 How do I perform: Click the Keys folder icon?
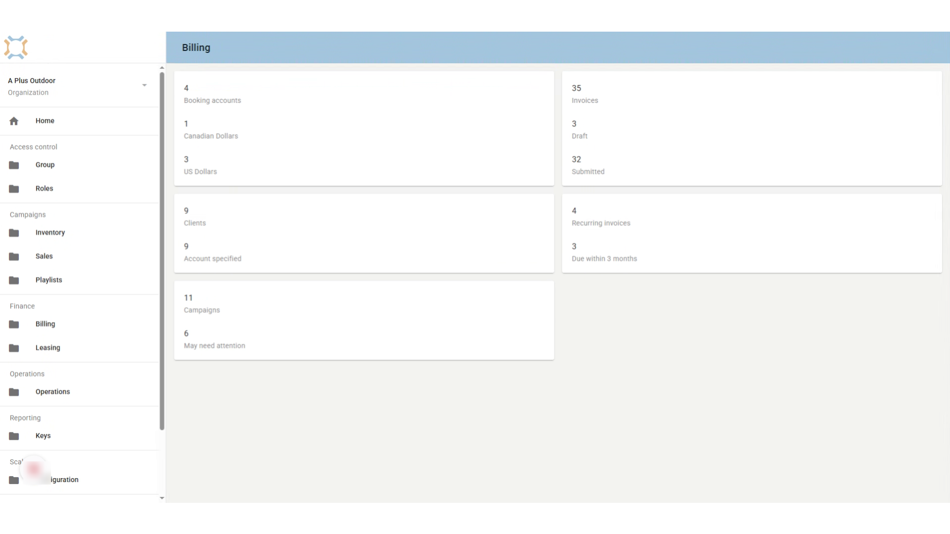tap(14, 436)
